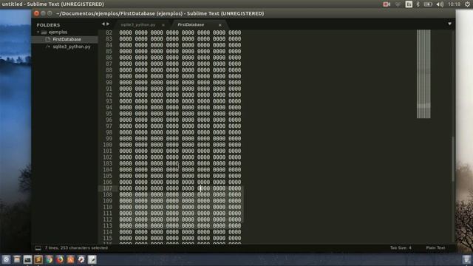Viewport: 473px width, 266px height.
Task: Close the sqlite3_python.py tab
Action: (163, 25)
